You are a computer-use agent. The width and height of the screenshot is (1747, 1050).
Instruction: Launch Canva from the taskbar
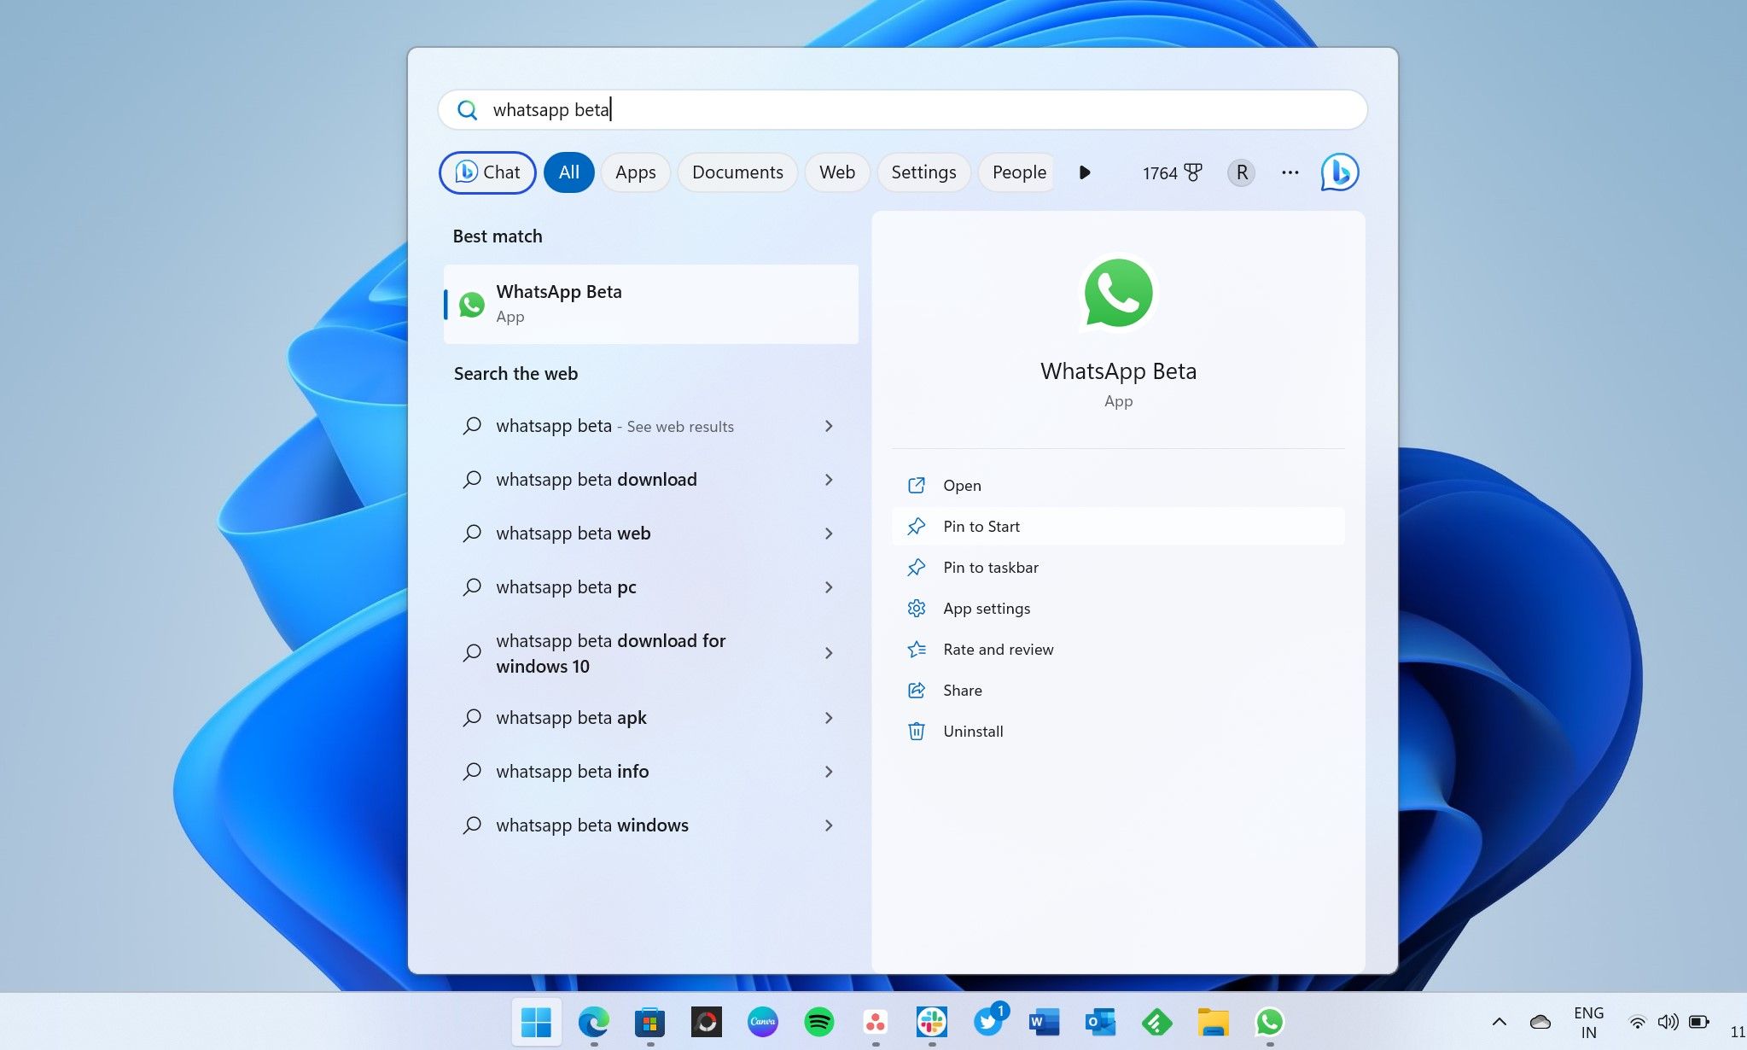pyautogui.click(x=762, y=1022)
